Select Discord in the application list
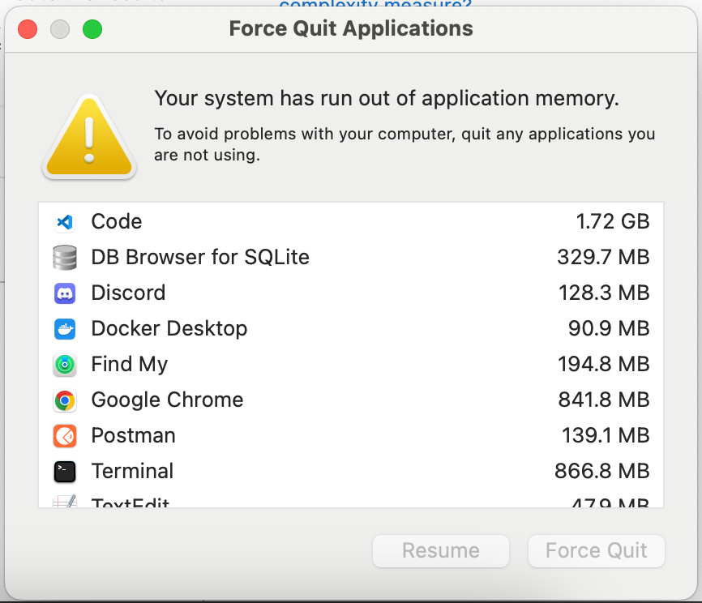702x603 pixels. pyautogui.click(x=128, y=293)
